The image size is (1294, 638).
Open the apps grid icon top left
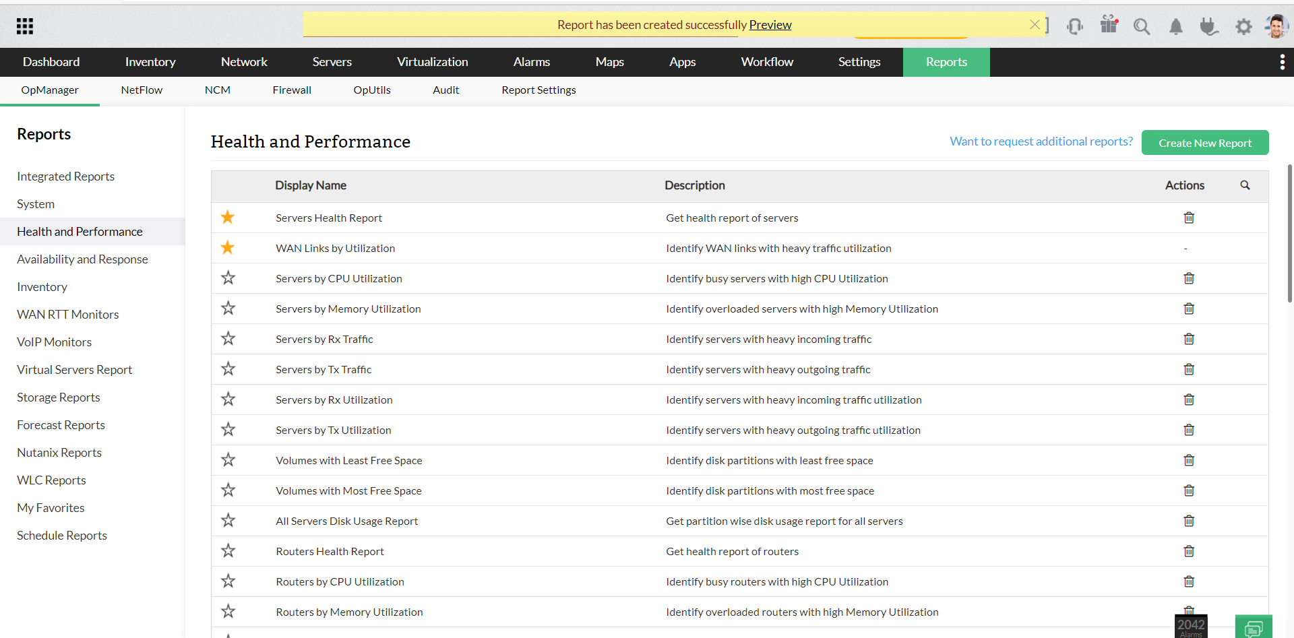pyautogui.click(x=24, y=26)
